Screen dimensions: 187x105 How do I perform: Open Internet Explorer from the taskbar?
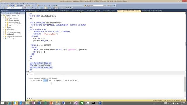[x=9, y=103]
